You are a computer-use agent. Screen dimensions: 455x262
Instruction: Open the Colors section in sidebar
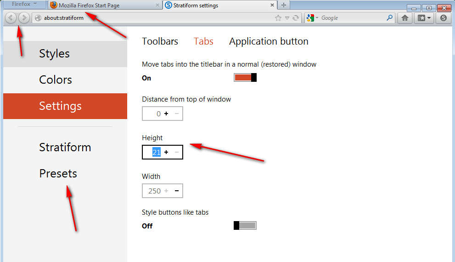coord(65,80)
